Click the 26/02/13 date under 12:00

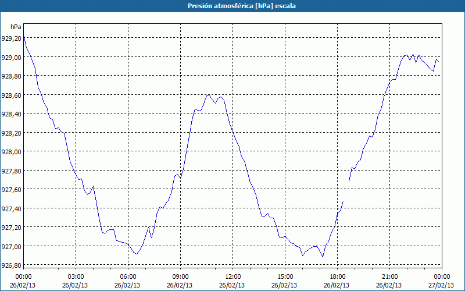[232, 285]
